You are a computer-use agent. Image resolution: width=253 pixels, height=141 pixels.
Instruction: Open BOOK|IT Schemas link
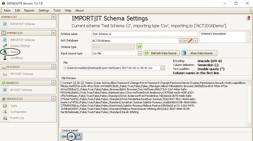[21, 90]
